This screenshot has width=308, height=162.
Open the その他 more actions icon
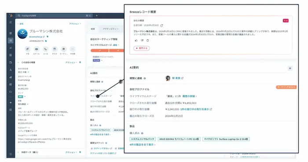click(73, 49)
